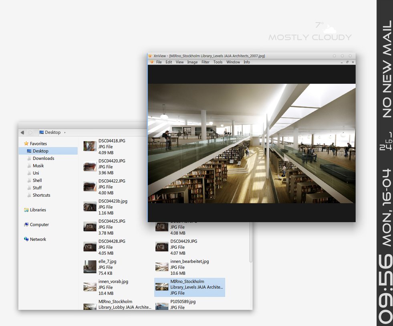Restore the inner XnView document window

(x=347, y=62)
